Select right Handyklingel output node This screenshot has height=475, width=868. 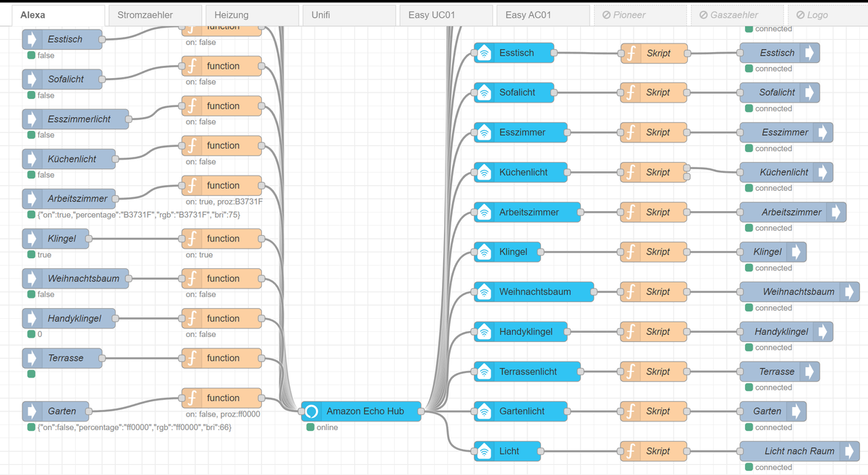click(x=786, y=332)
